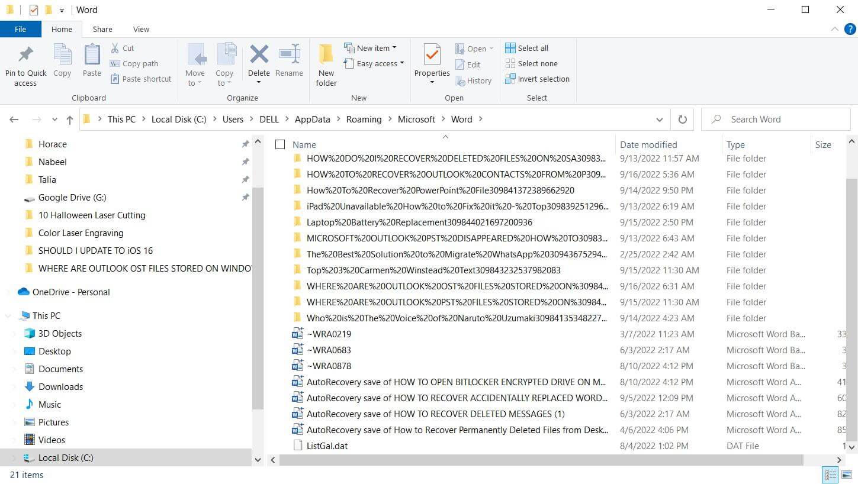Switch to Details view icon in status bar
This screenshot has height=484, width=858.
[x=831, y=475]
